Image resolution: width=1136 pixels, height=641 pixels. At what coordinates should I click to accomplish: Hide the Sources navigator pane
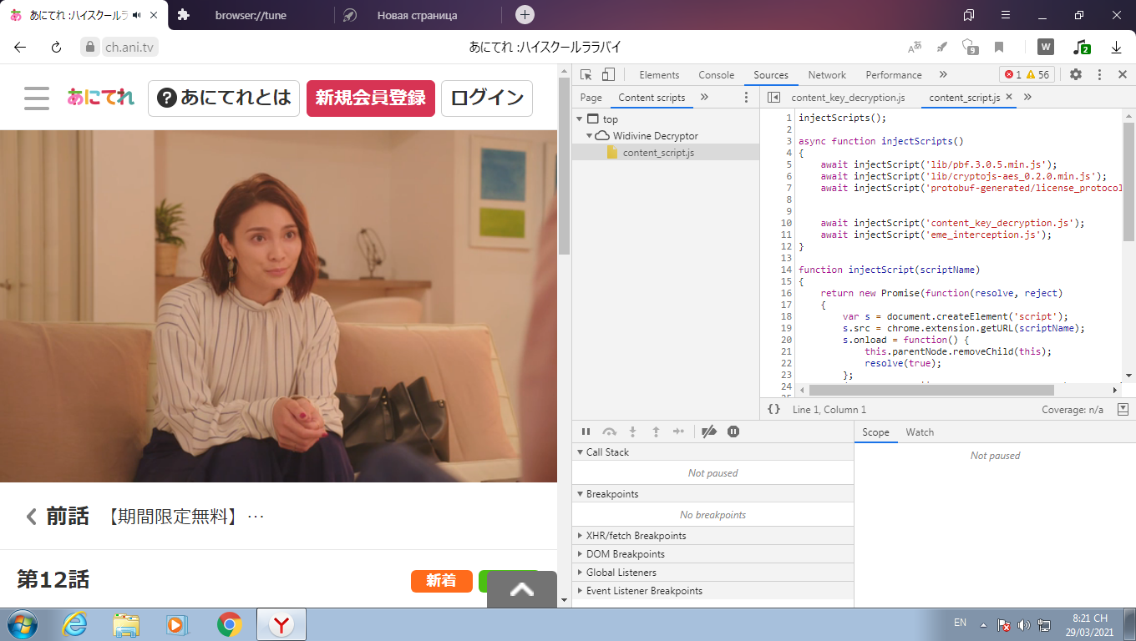pyautogui.click(x=773, y=98)
